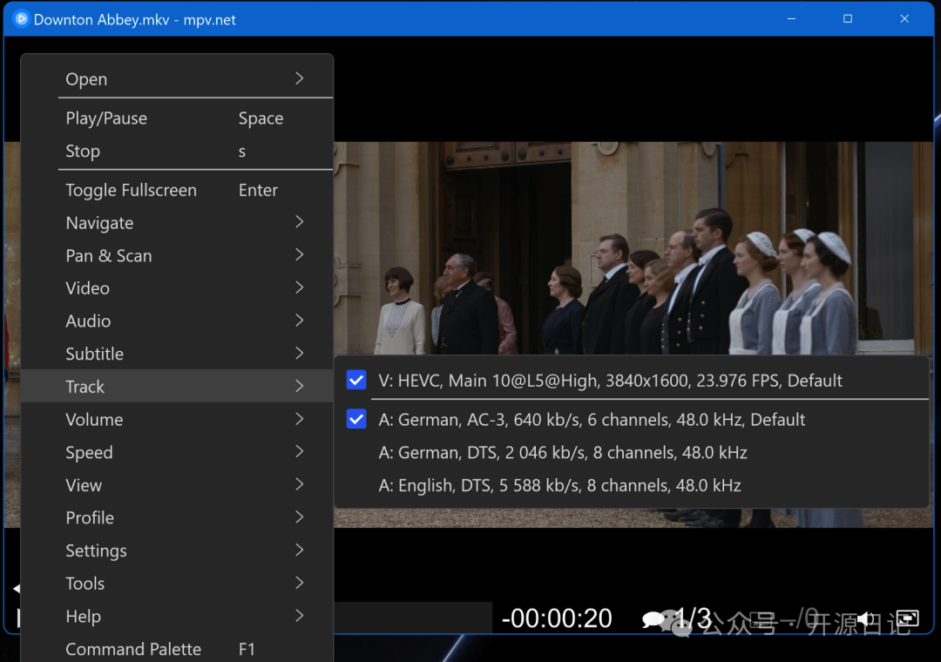
Task: Select the highlighted Track menu item
Action: point(177,386)
